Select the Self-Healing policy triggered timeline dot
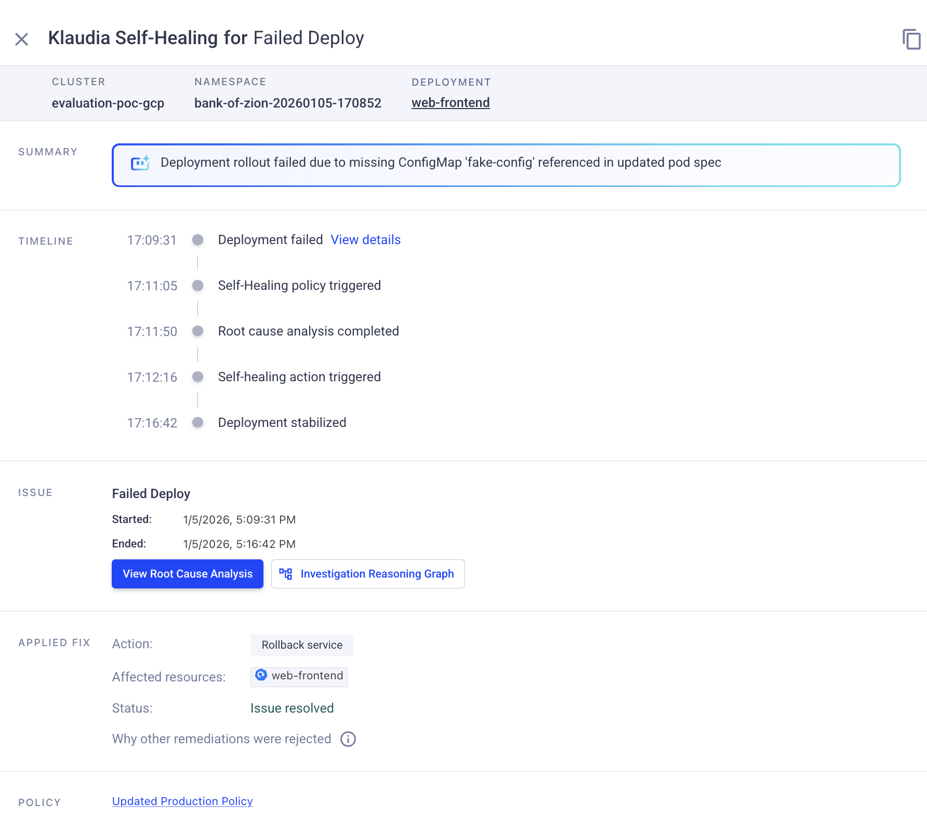Viewport: 927px width, 831px height. click(x=197, y=286)
